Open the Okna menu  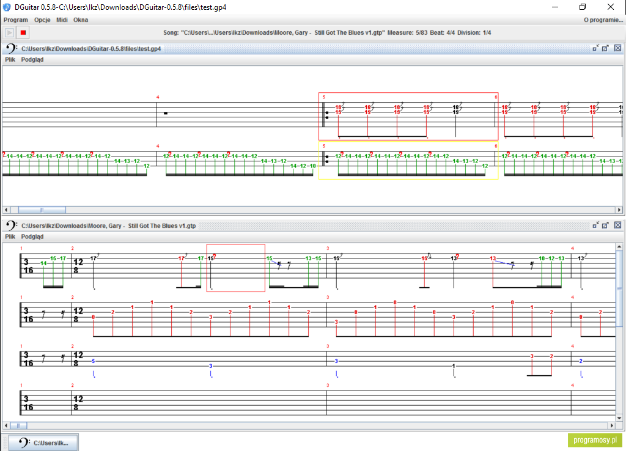[x=81, y=20]
